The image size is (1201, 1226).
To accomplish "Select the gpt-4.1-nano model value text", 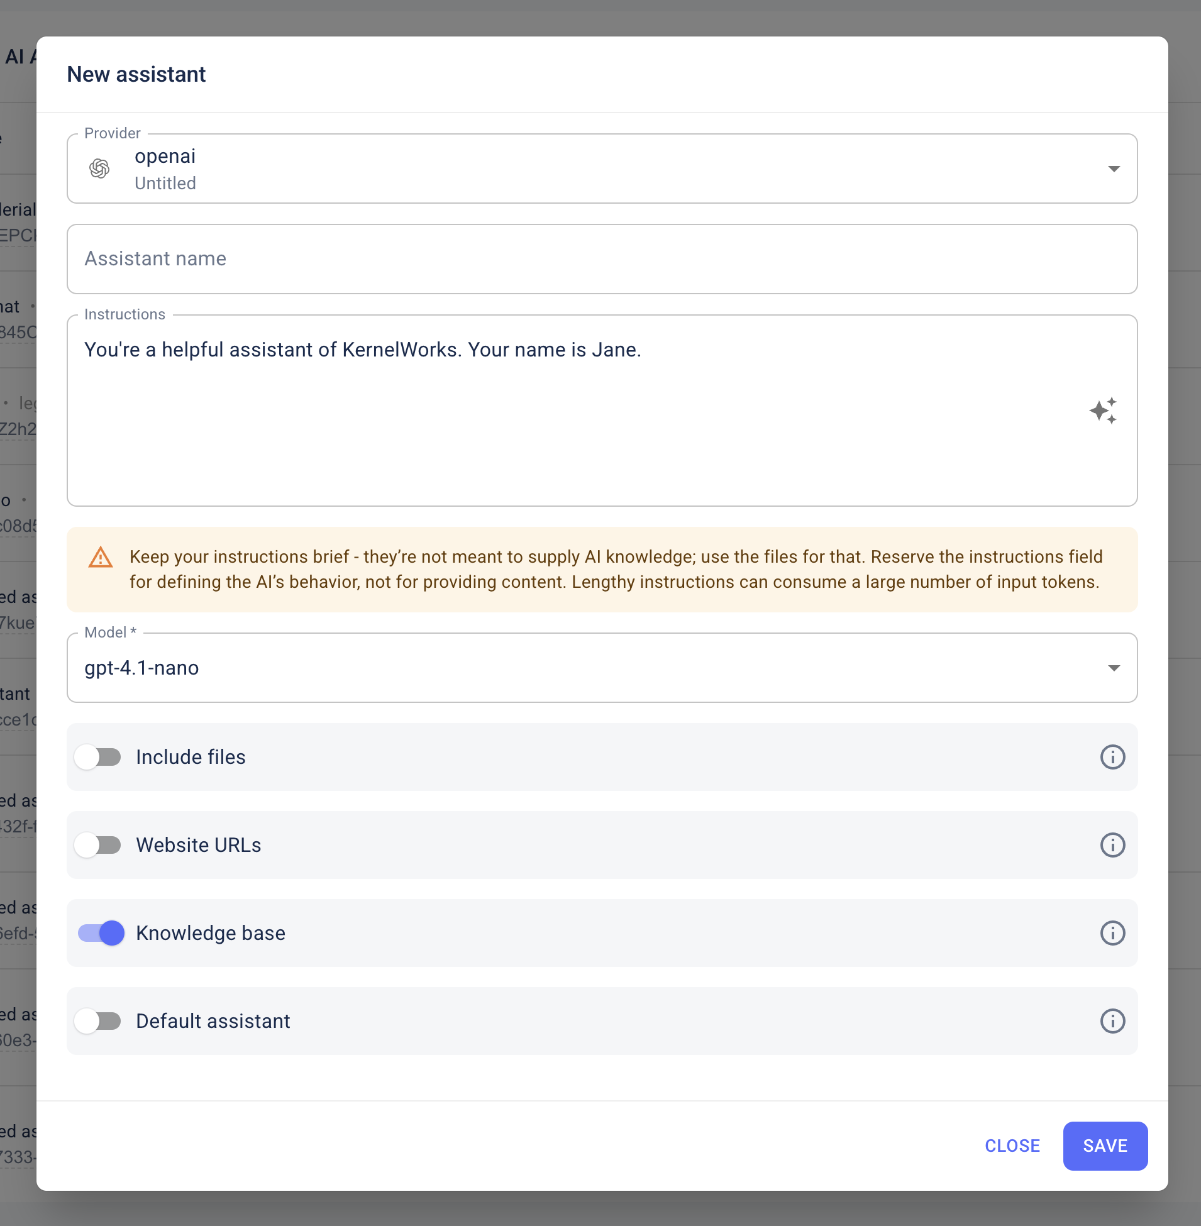I will click(x=142, y=668).
